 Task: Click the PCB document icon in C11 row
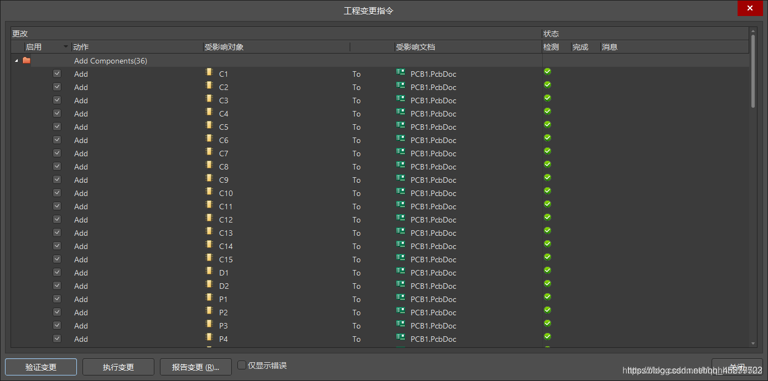click(401, 205)
